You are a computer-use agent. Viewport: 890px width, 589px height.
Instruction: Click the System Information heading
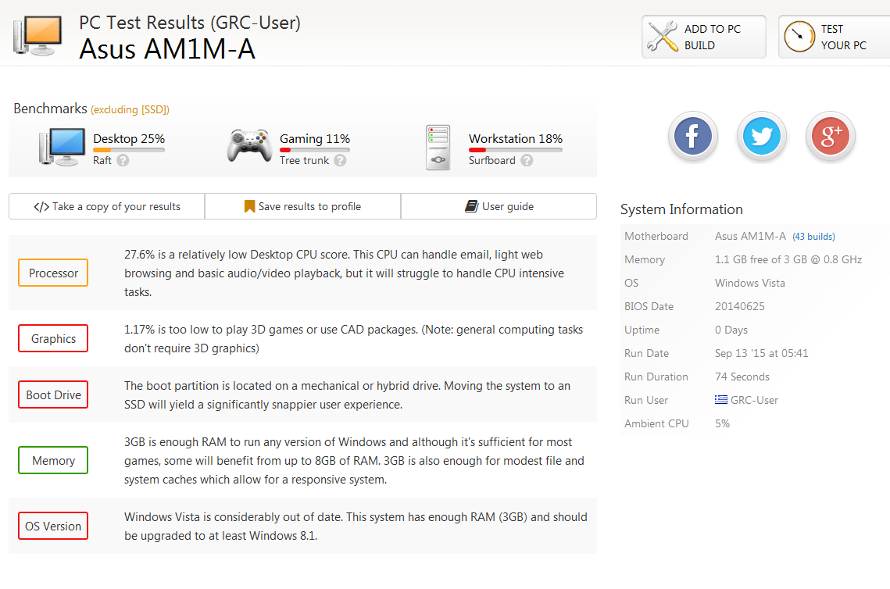tap(681, 209)
